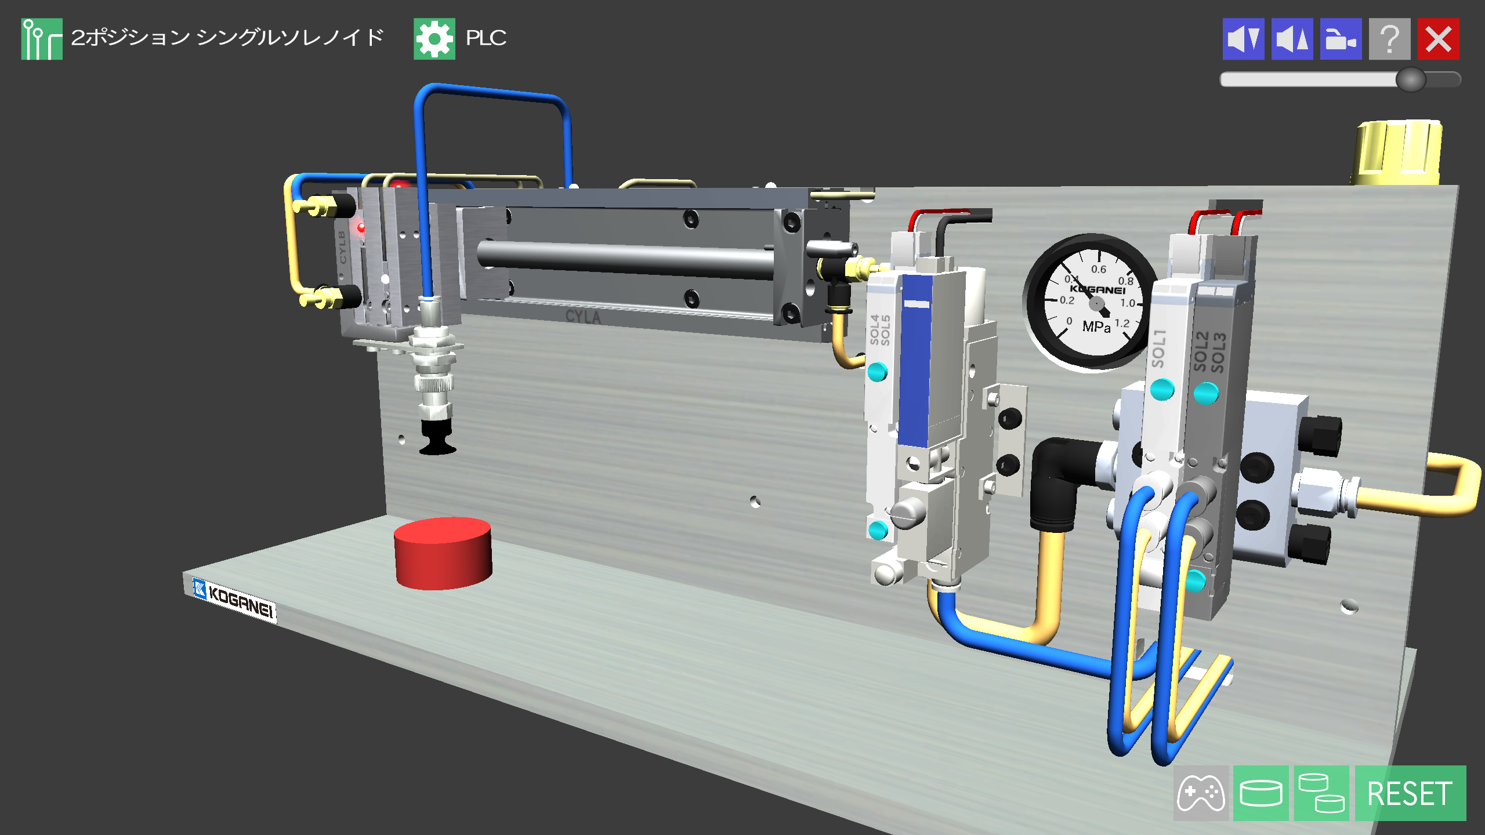
Task: Click the green circuit diagram icon
Action: tap(42, 39)
